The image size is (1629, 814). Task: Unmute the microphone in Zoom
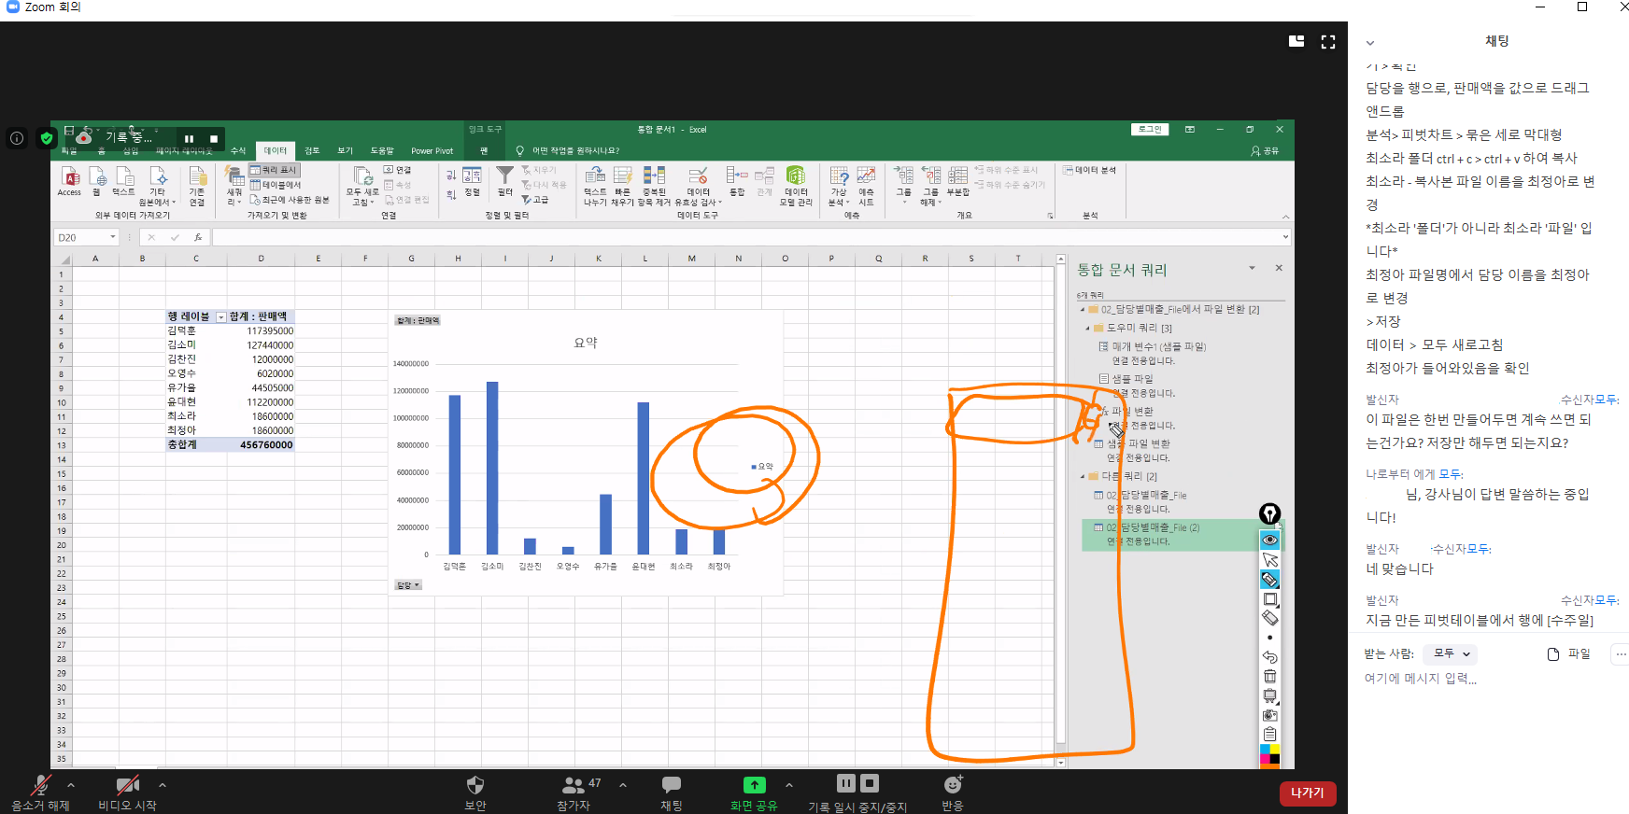(x=40, y=786)
